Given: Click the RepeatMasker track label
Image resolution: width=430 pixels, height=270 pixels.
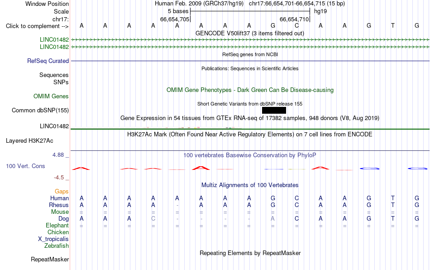Looking at the screenshot, I should 50,259.
